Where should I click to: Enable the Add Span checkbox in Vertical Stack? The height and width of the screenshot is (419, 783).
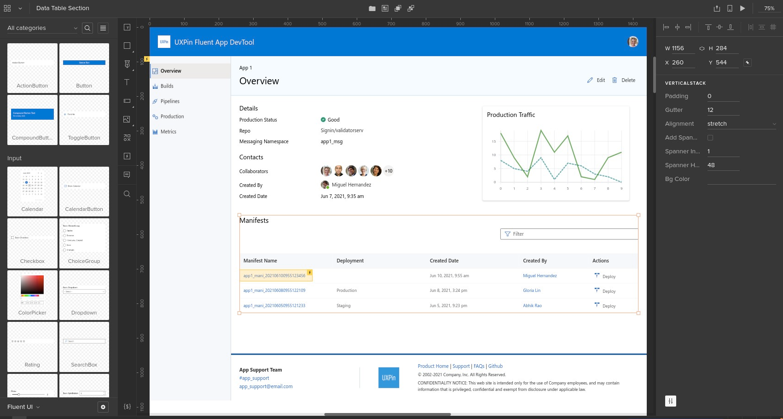coord(710,137)
